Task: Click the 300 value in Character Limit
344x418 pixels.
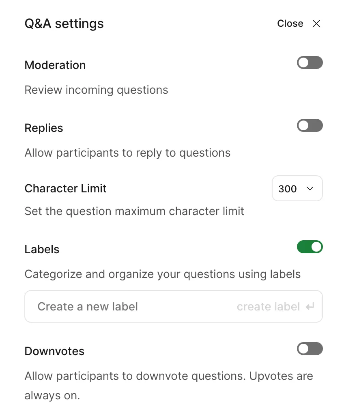Action: point(288,189)
